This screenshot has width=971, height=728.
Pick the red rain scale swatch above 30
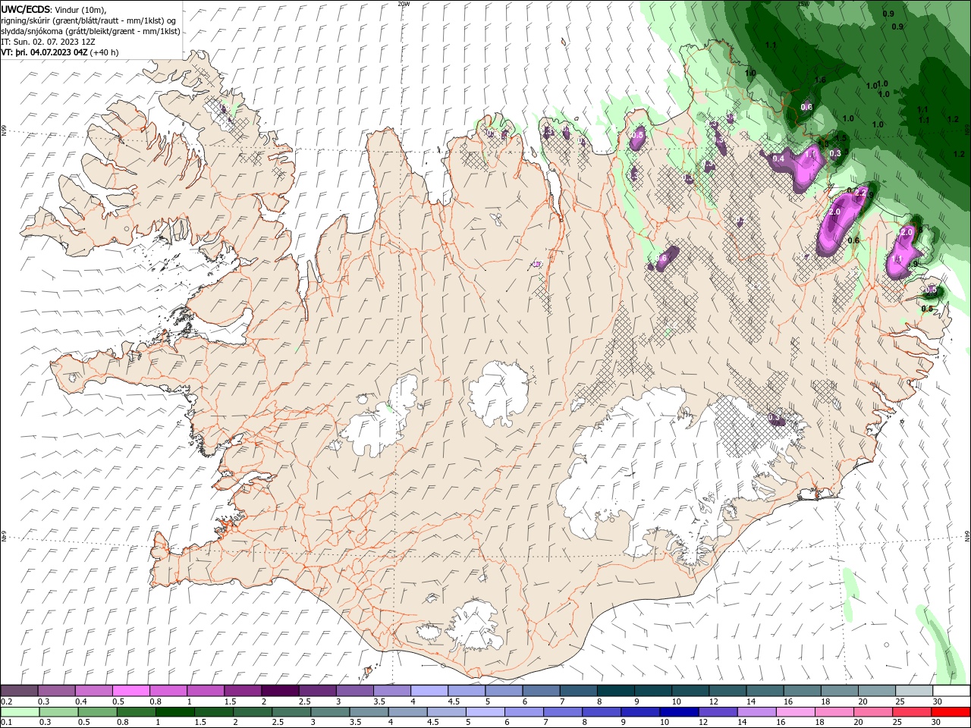(x=951, y=712)
